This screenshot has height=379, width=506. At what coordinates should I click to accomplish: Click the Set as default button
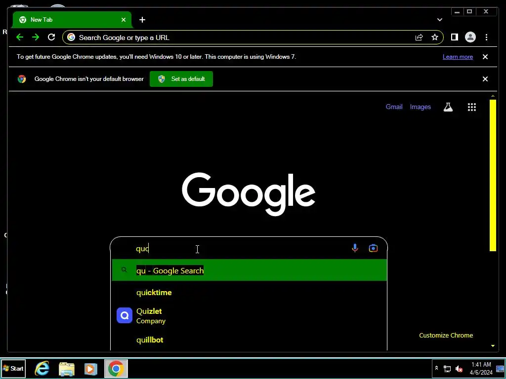click(x=181, y=79)
